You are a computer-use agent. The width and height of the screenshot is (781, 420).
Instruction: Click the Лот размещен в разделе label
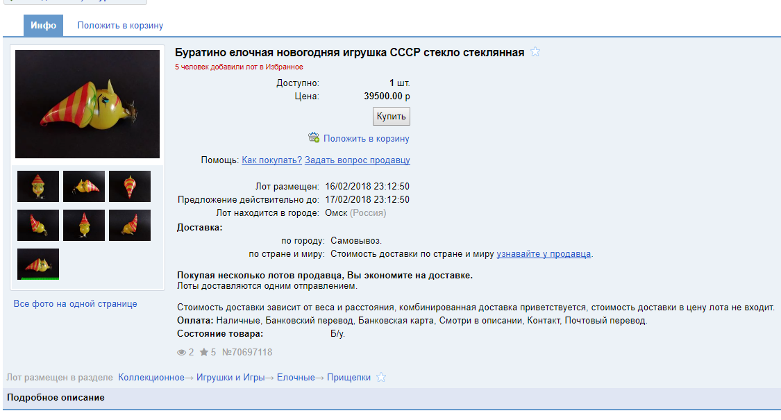pyautogui.click(x=60, y=377)
